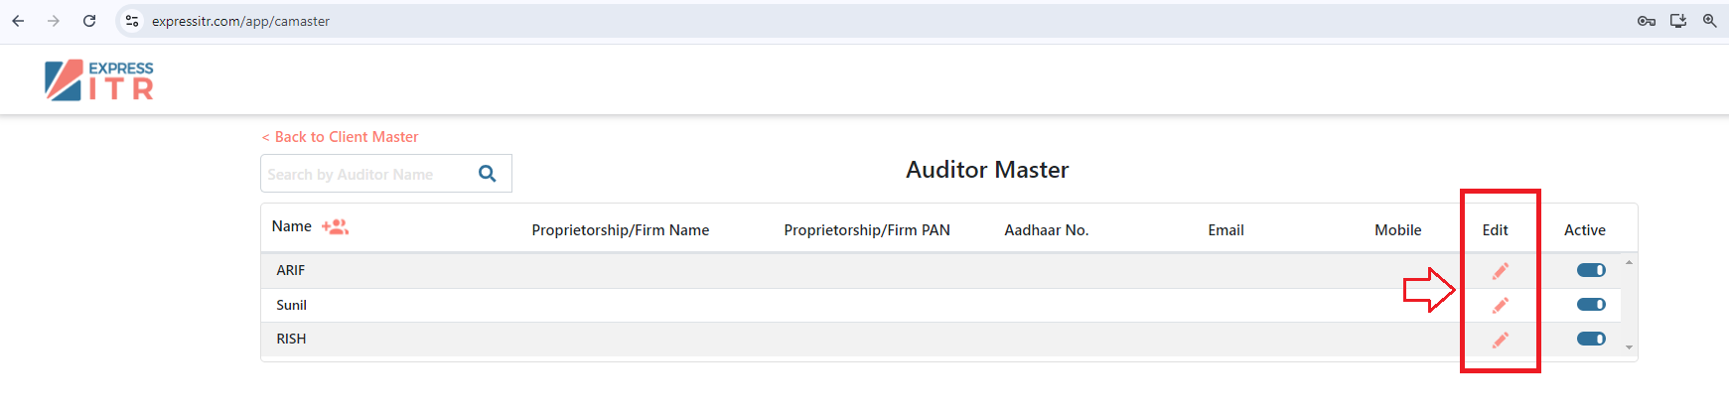Edit the Sunil auditor with pencil icon
Screen dimensions: 1729x416
(x=1500, y=305)
